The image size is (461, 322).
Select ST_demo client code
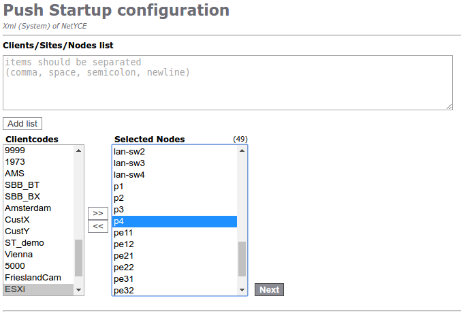point(38,242)
